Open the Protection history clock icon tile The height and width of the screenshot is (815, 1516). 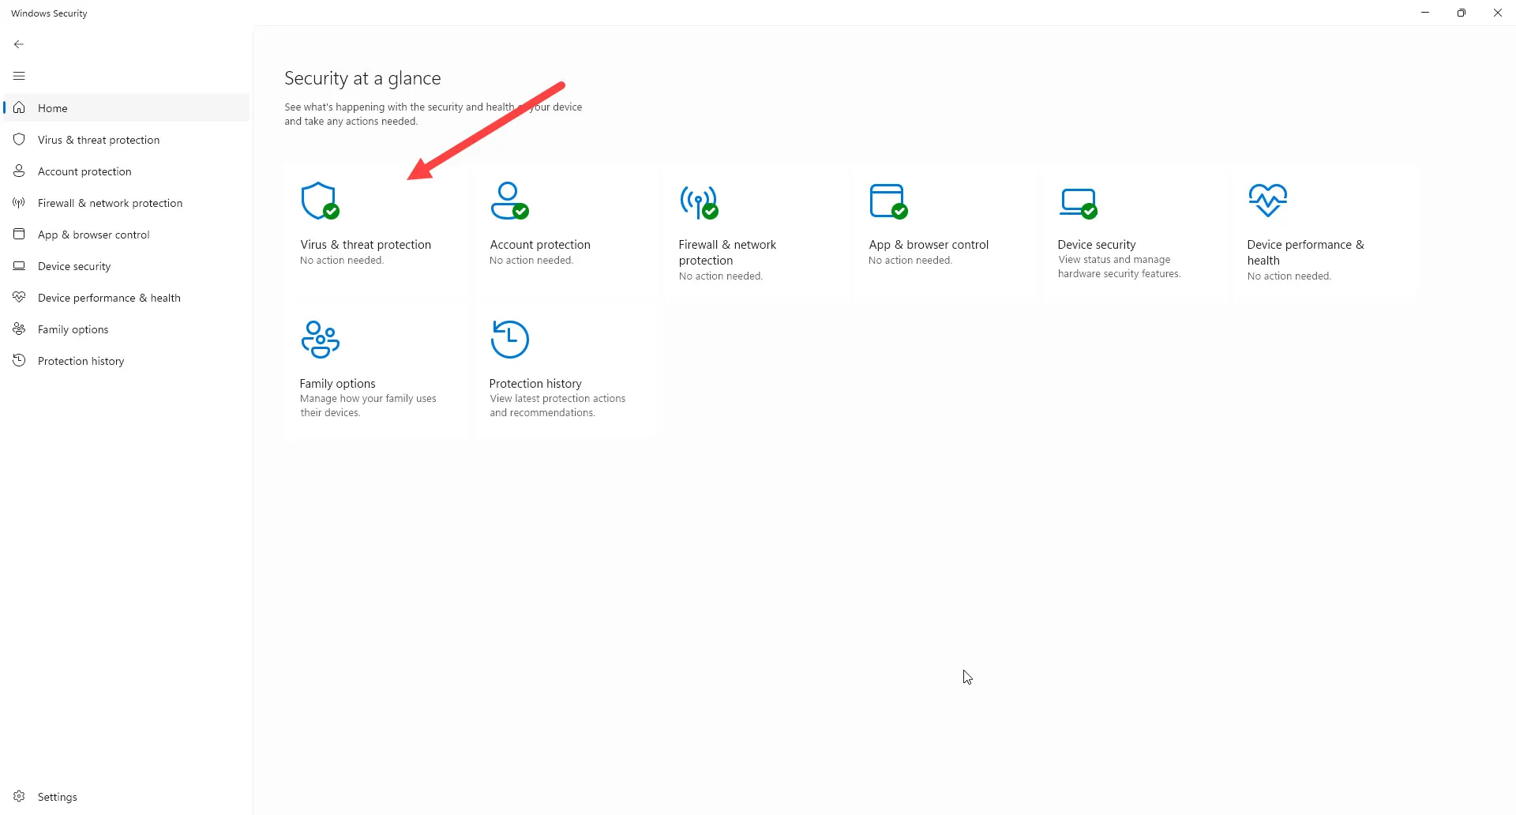point(509,340)
